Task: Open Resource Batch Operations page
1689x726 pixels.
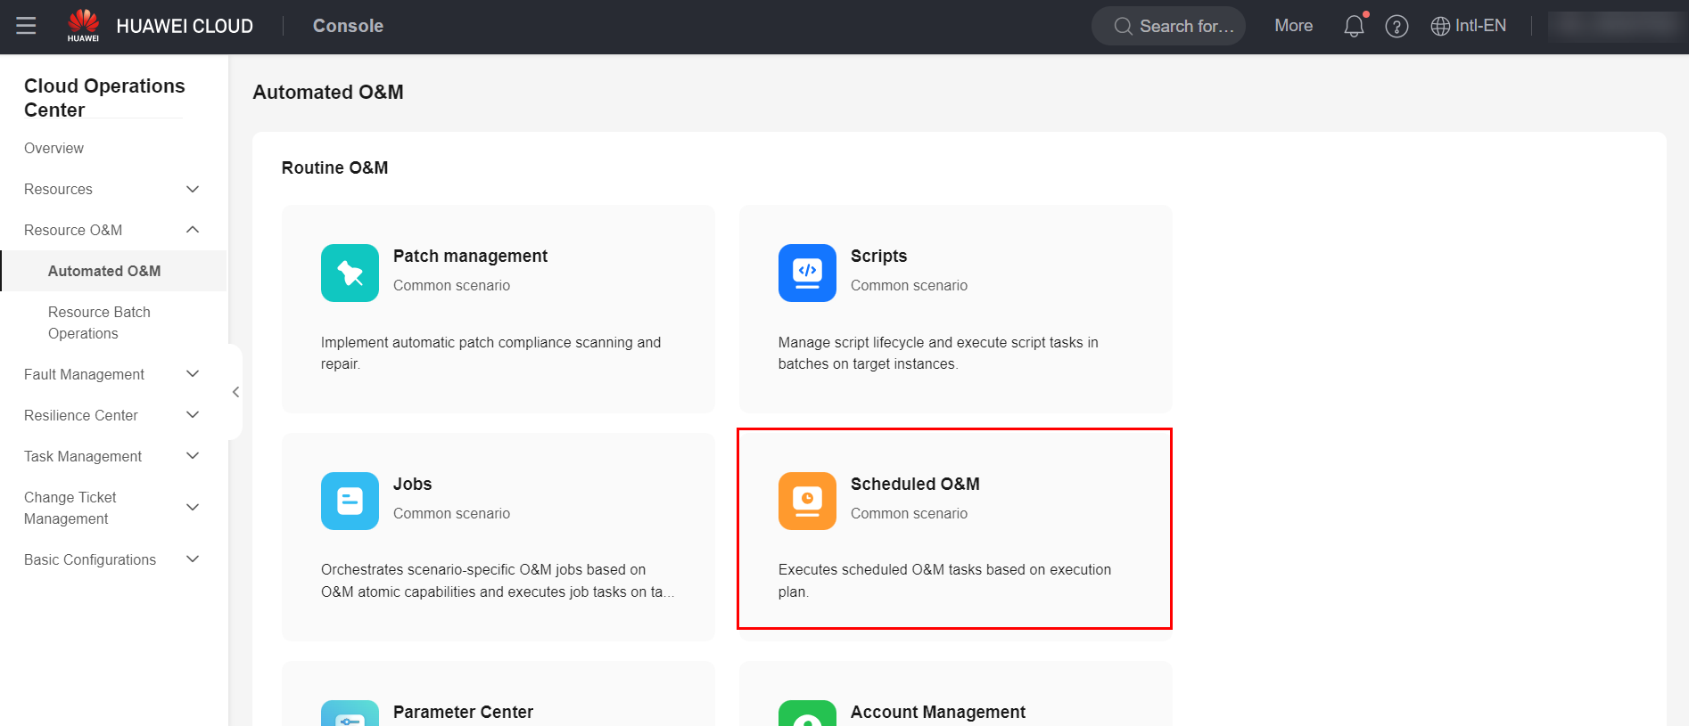Action: [99, 322]
